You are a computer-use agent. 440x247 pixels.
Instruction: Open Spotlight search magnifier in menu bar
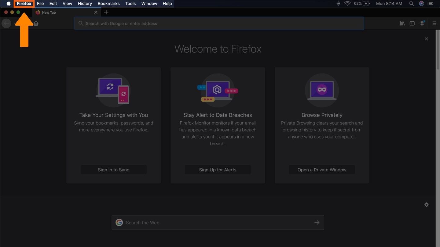(x=412, y=4)
